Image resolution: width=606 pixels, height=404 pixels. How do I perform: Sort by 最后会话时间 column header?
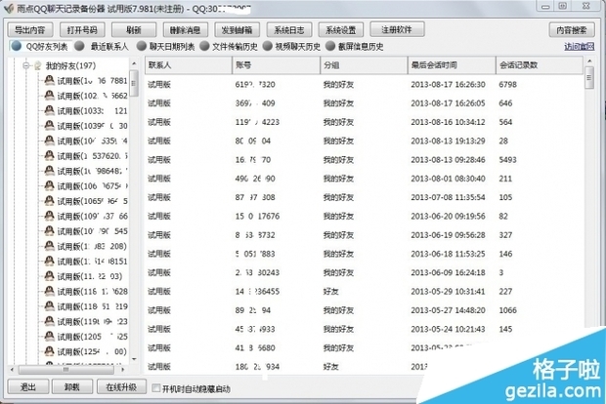point(434,64)
